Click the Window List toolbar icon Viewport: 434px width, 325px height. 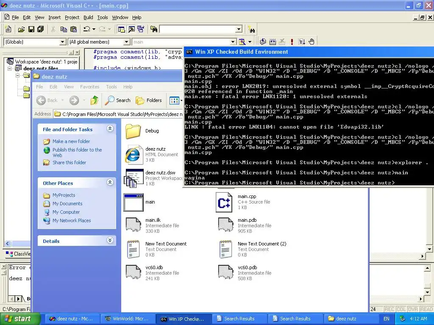[x=141, y=29]
